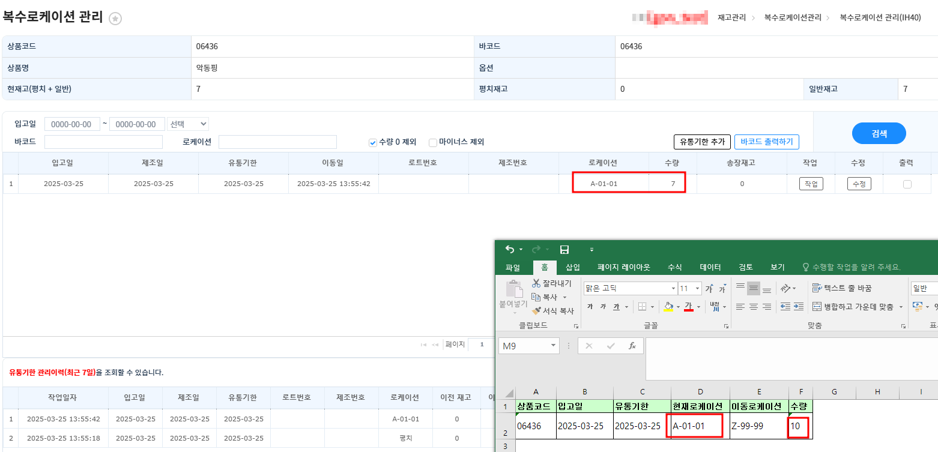
Task: Expand the font size 11 dropdown
Action: [697, 289]
